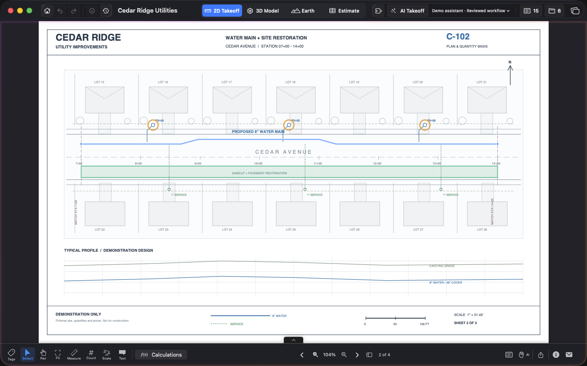This screenshot has width=587, height=366.
Task: Open the list showing 15 items
Action: 531,11
